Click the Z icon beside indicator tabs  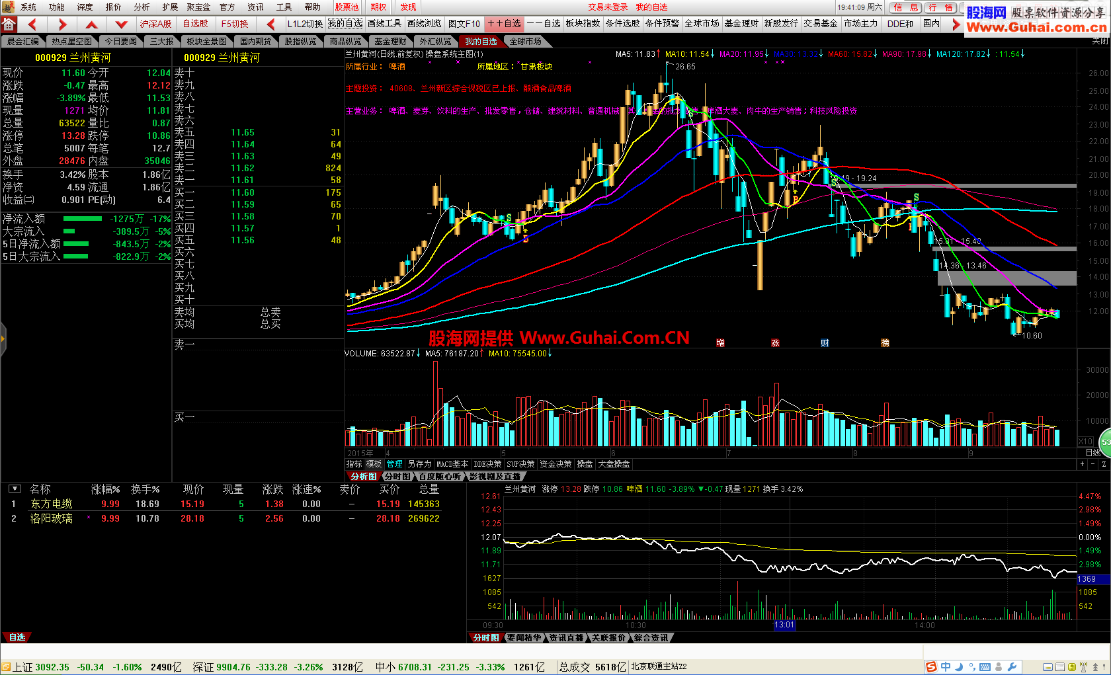coord(1104,464)
